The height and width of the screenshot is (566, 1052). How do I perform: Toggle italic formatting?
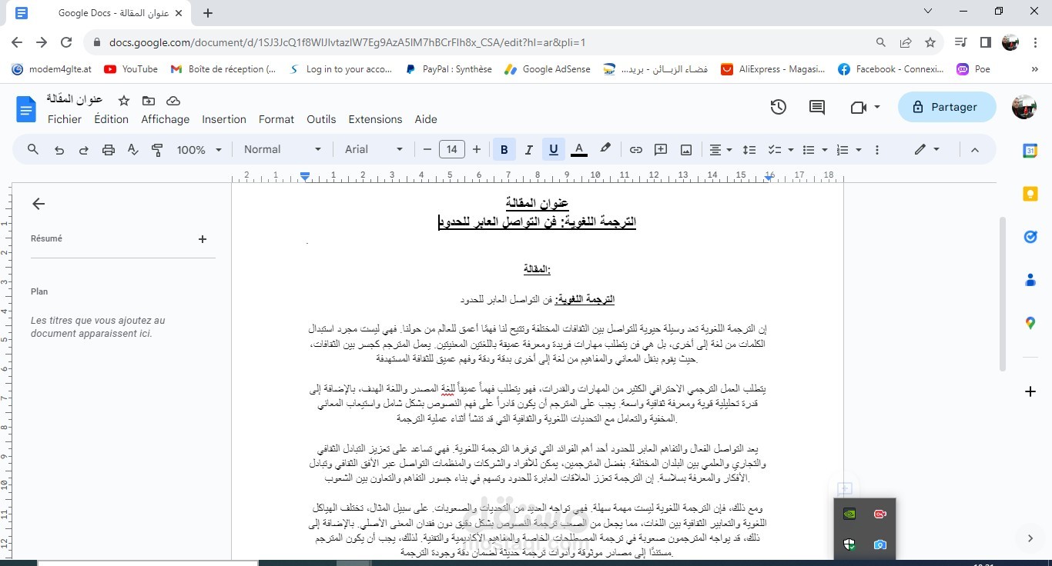(x=528, y=150)
